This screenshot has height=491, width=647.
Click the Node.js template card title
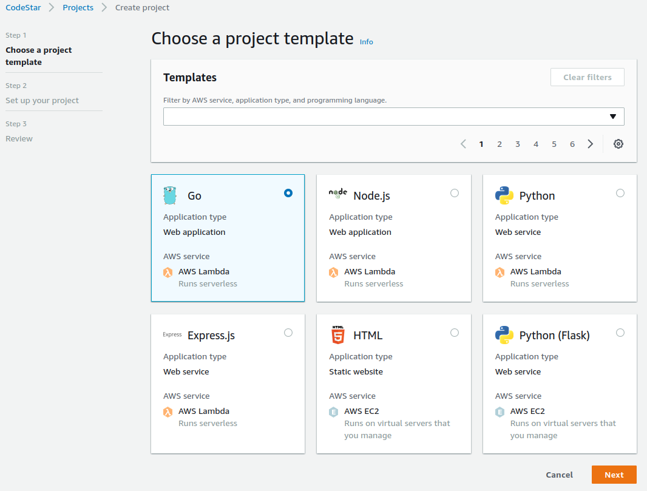(x=372, y=196)
